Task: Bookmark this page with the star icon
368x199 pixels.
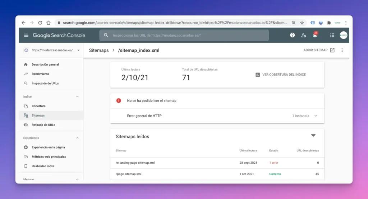Action: click(302, 23)
